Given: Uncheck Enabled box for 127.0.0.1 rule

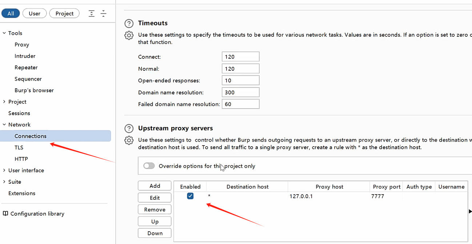Looking at the screenshot, I should pyautogui.click(x=190, y=196).
